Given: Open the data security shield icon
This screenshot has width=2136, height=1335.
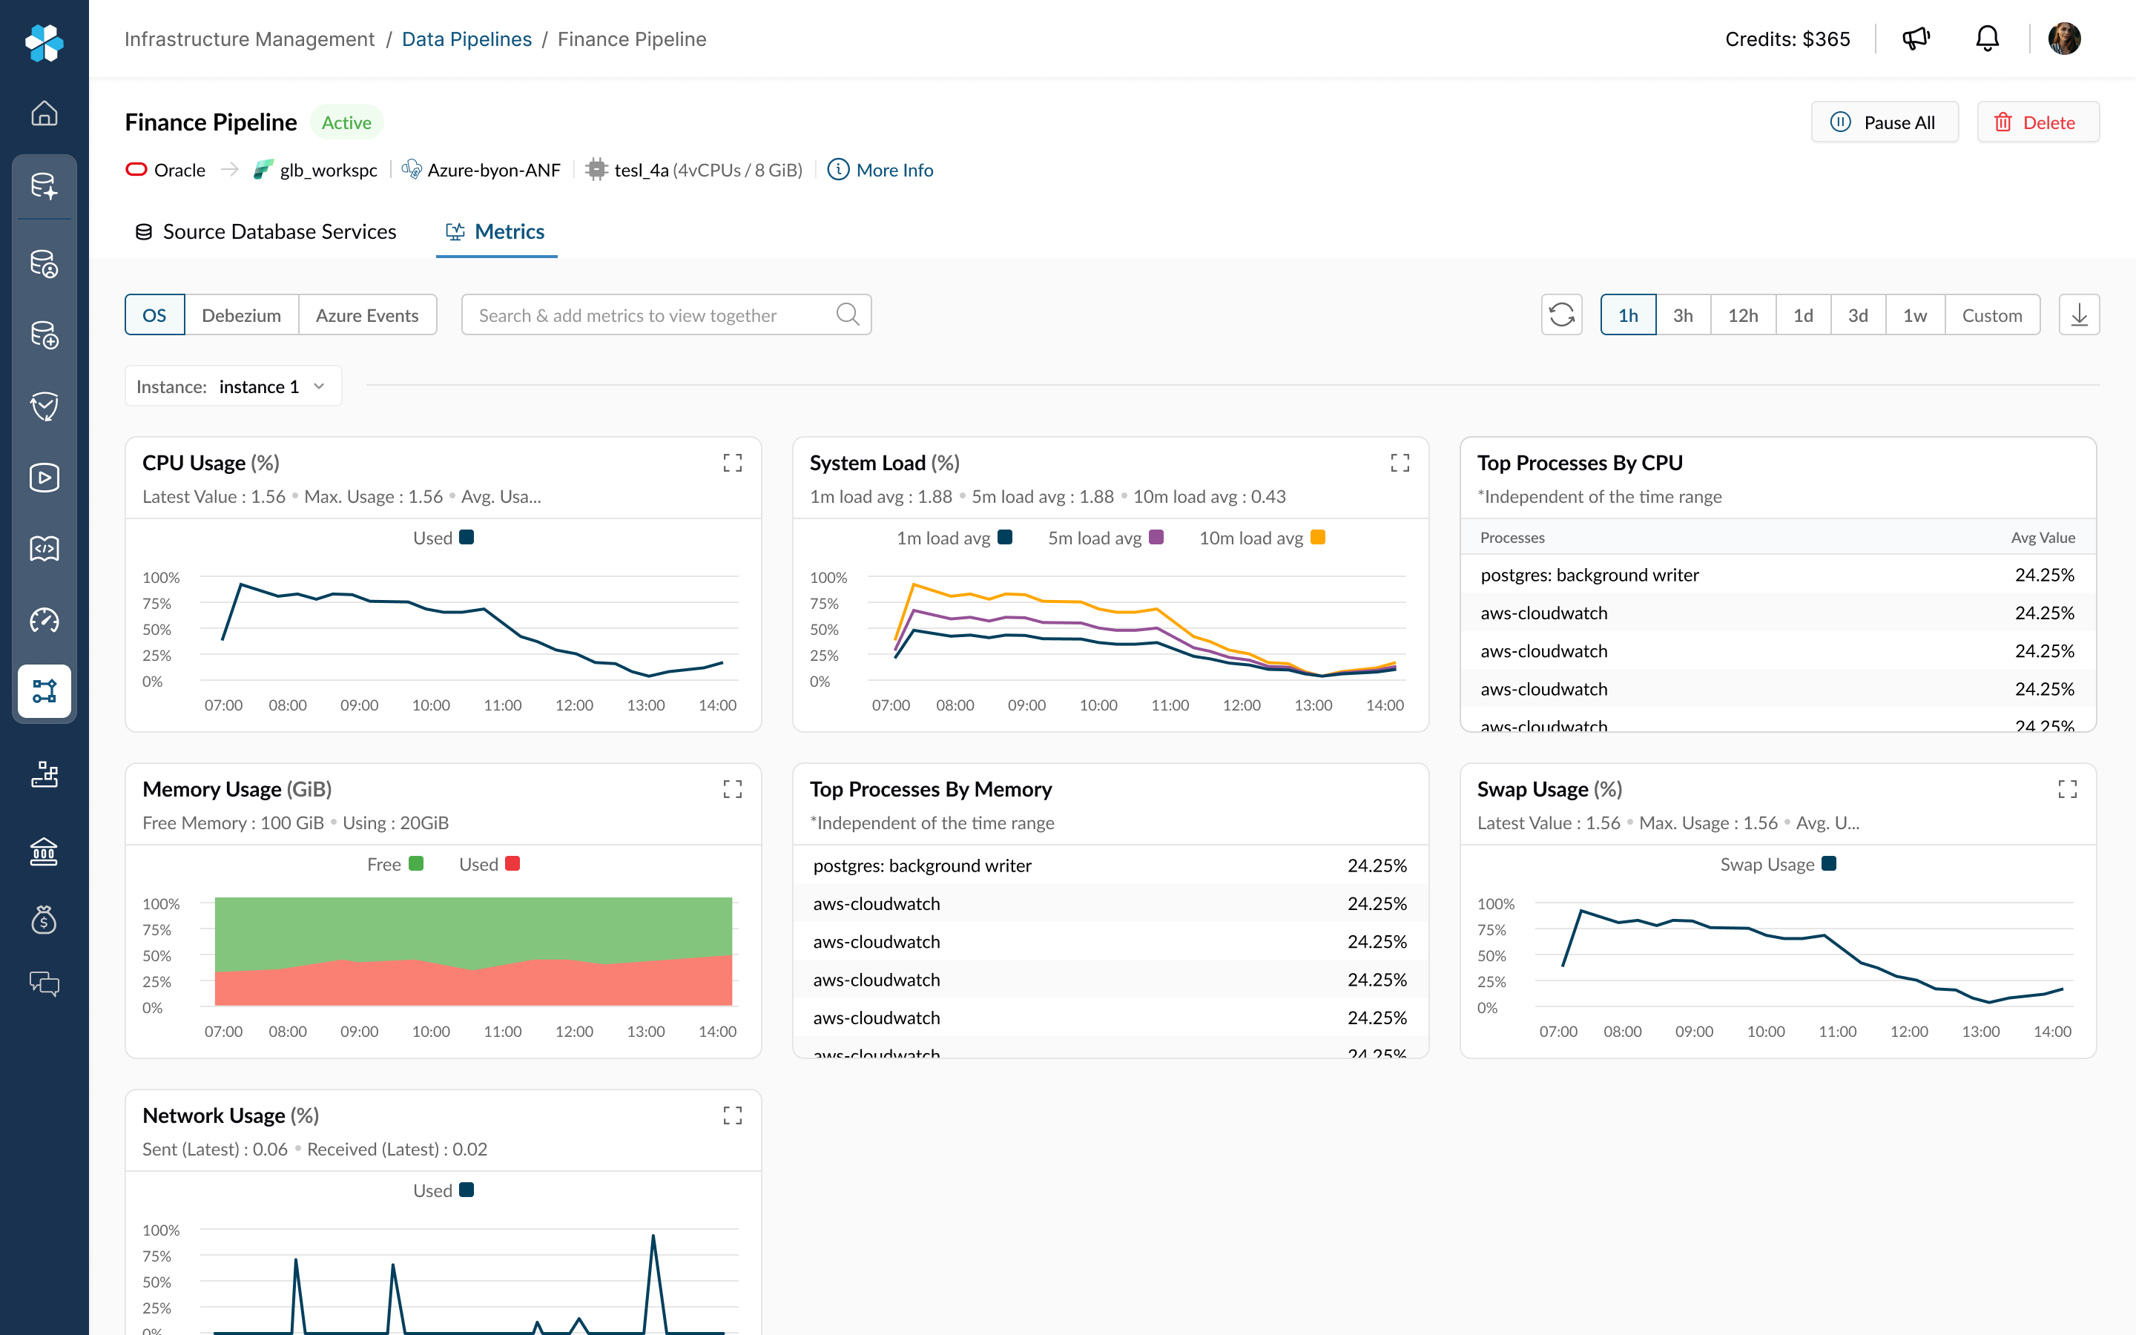Looking at the screenshot, I should click(x=44, y=407).
